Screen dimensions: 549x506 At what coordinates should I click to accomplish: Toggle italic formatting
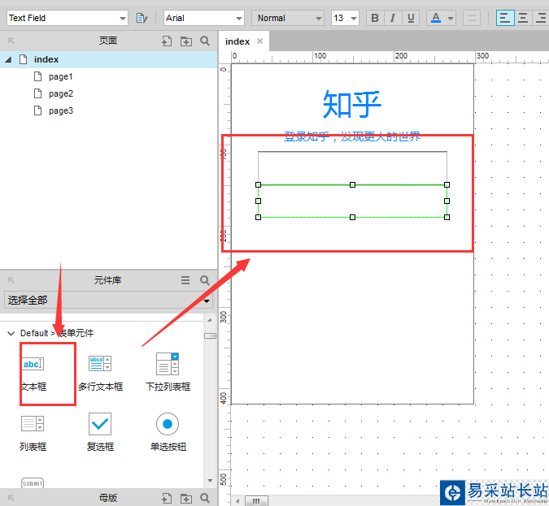[393, 18]
